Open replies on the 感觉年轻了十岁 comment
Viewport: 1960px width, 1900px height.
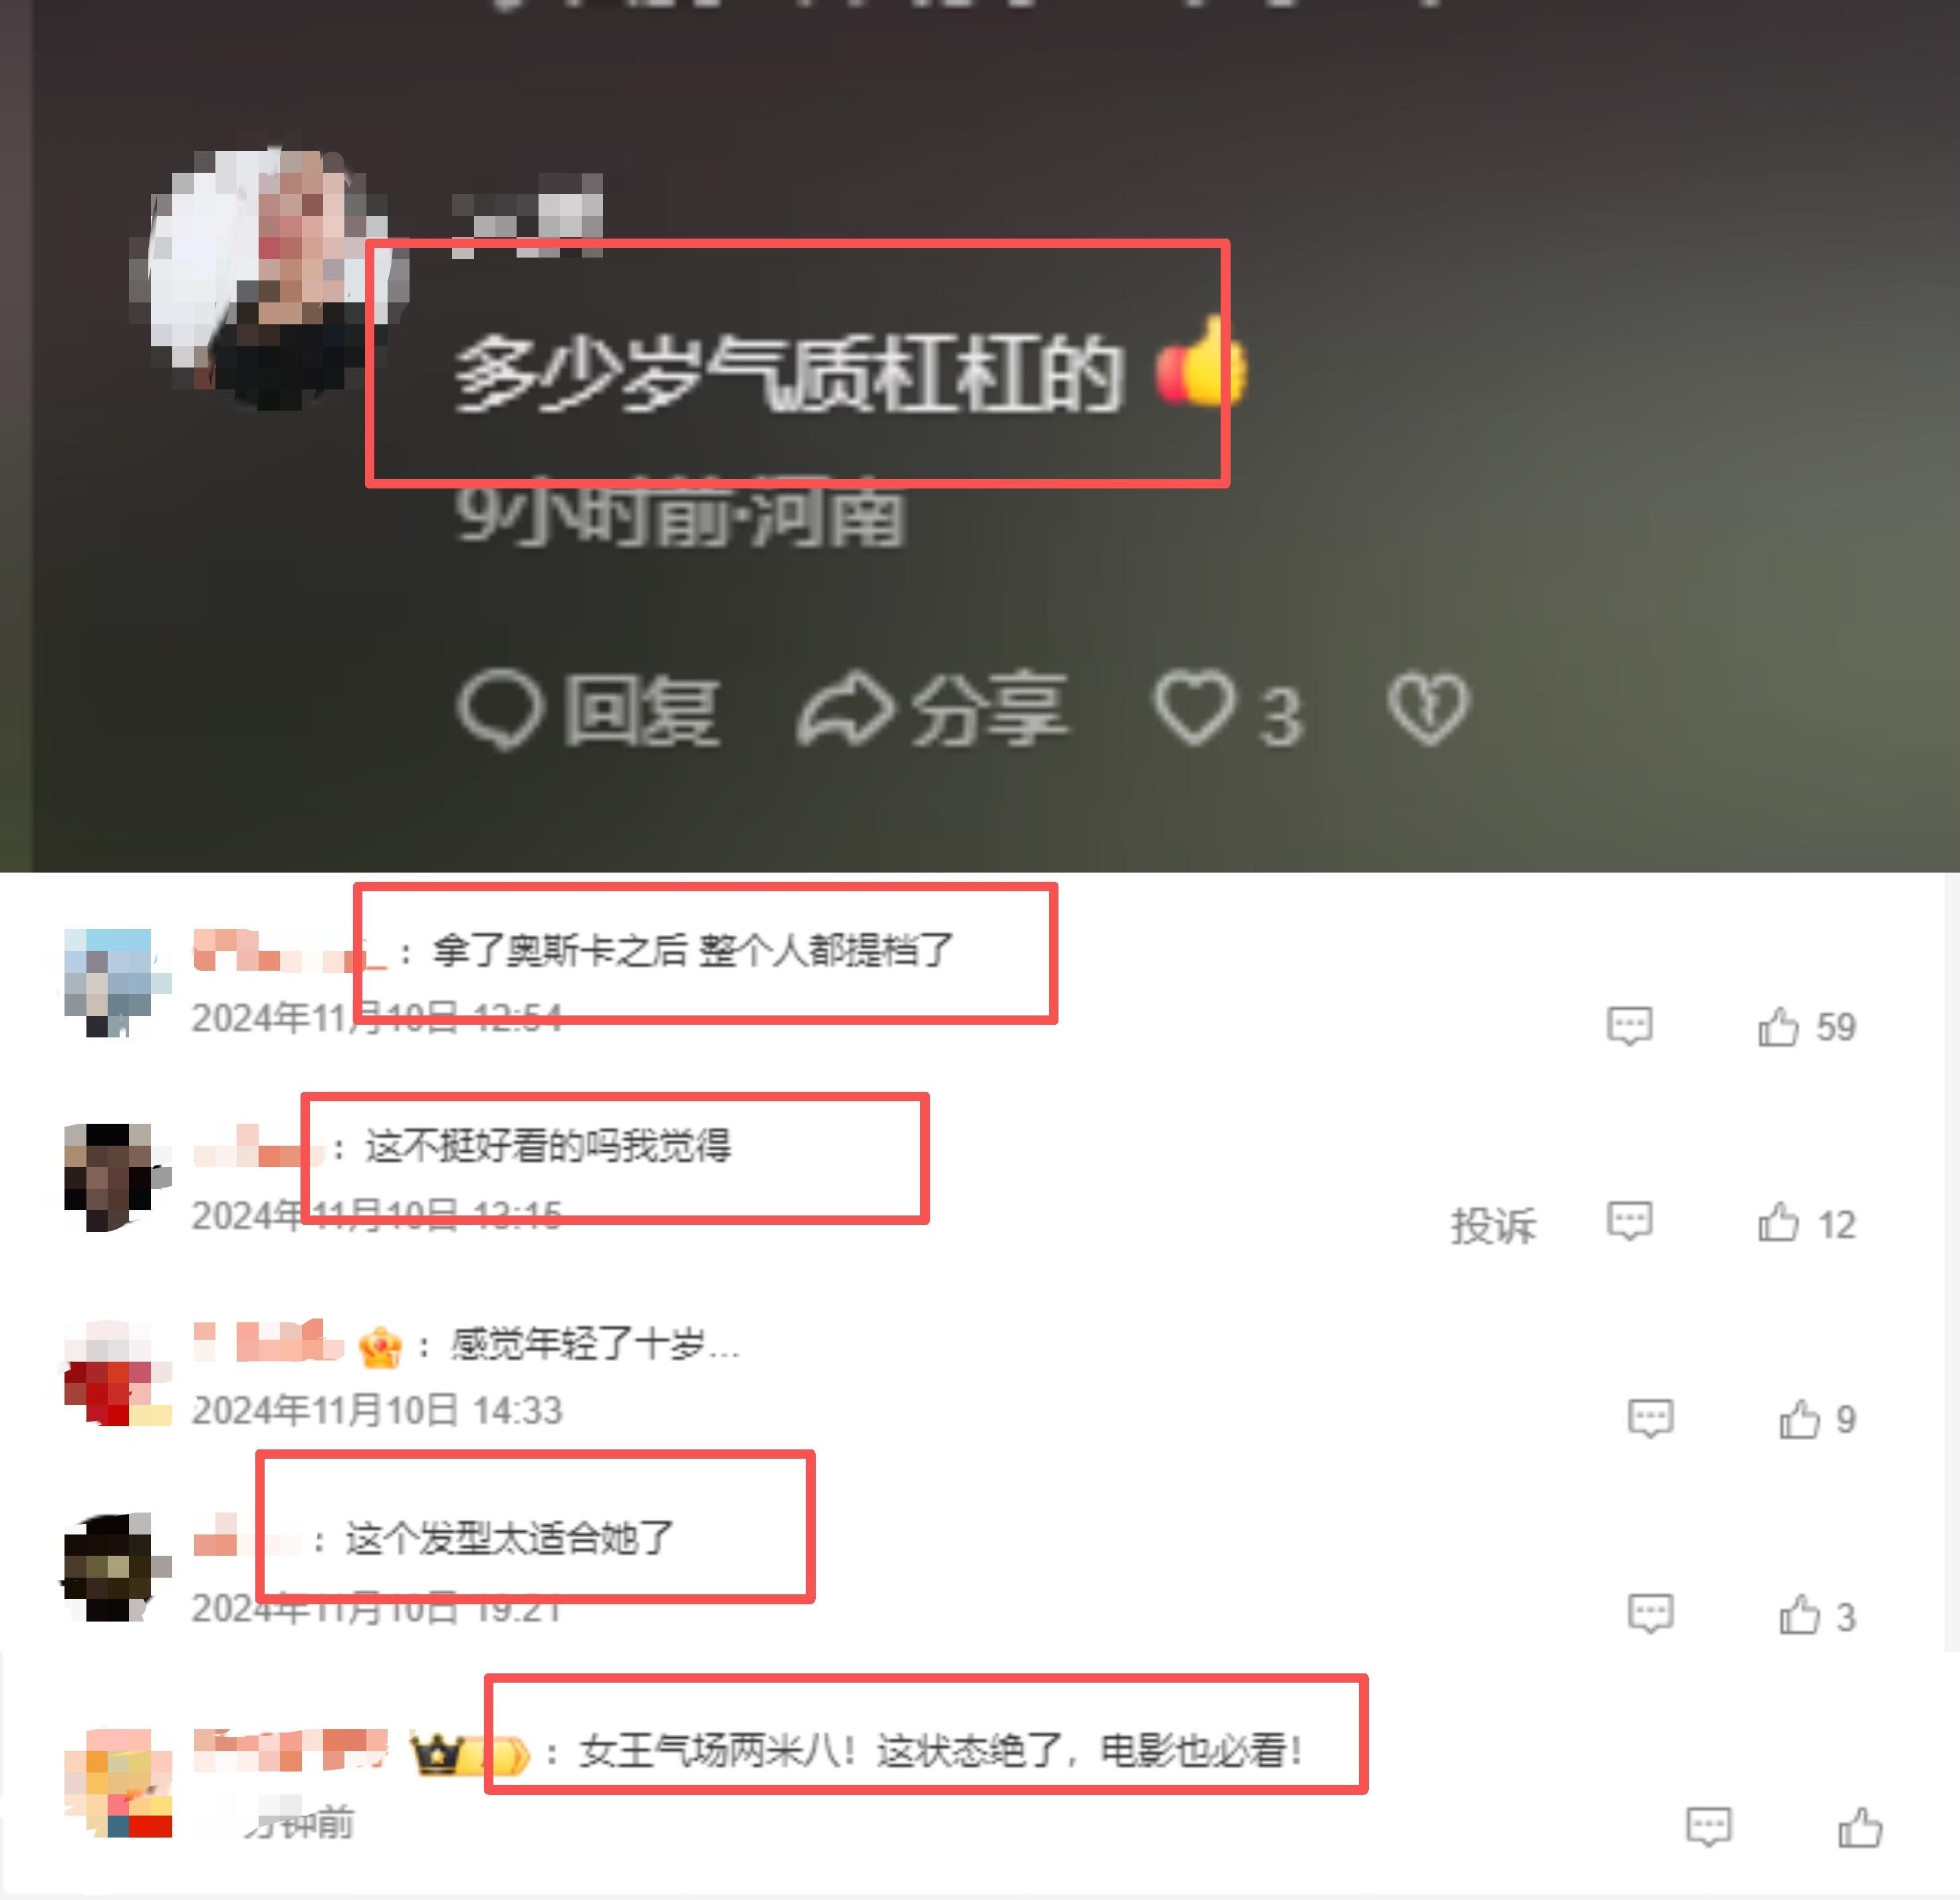click(x=1650, y=1418)
